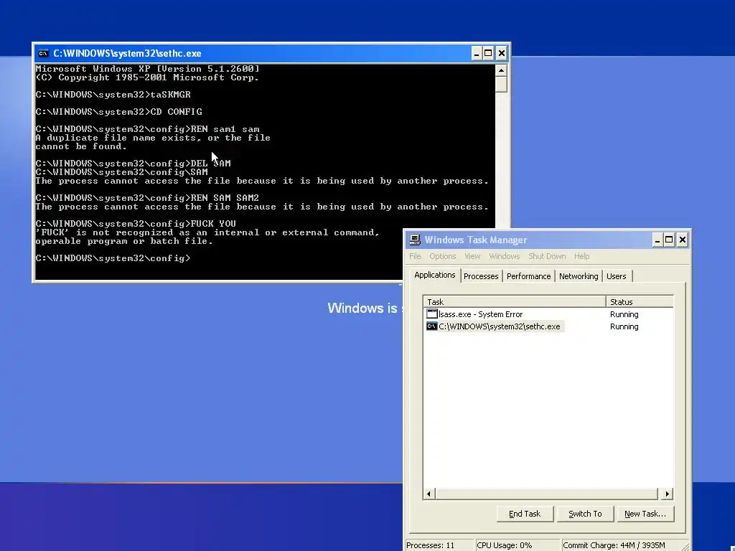
Task: Click the Commit Charge: 44M / 3935M entry
Action: [619, 545]
